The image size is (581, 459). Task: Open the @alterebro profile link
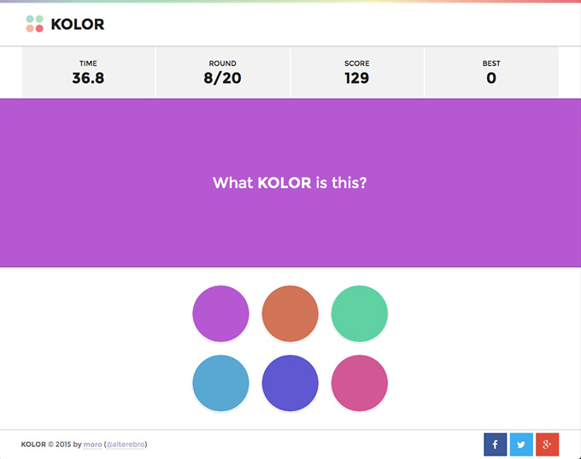[x=126, y=444]
